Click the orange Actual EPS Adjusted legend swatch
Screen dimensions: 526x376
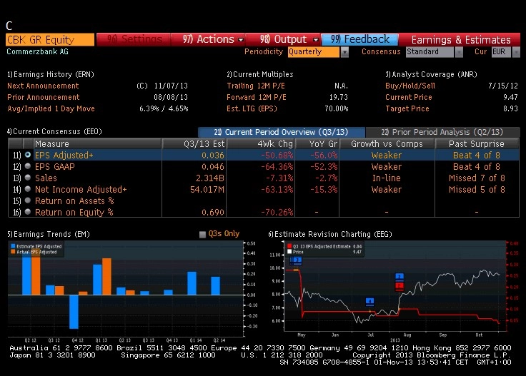pos(13,252)
